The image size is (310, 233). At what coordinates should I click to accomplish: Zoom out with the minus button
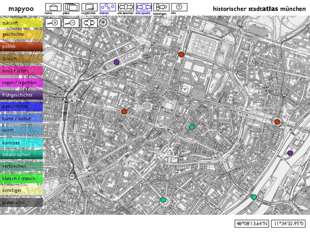point(71,23)
